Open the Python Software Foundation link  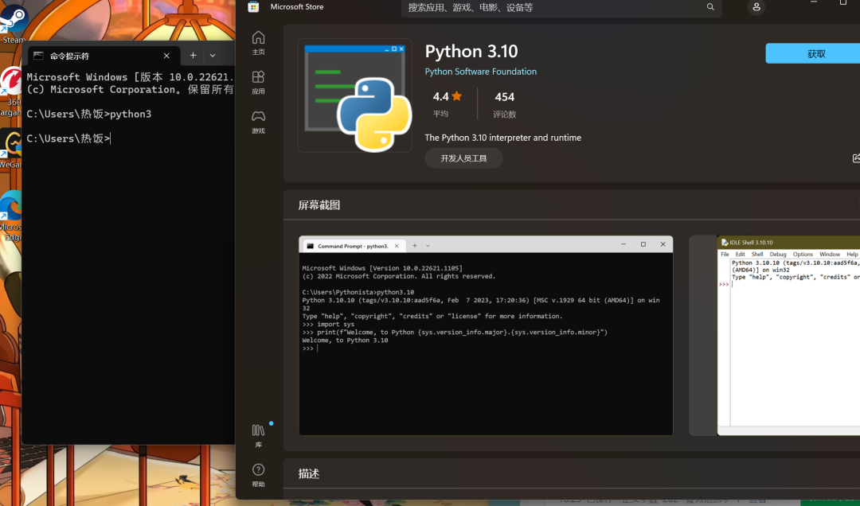point(480,71)
